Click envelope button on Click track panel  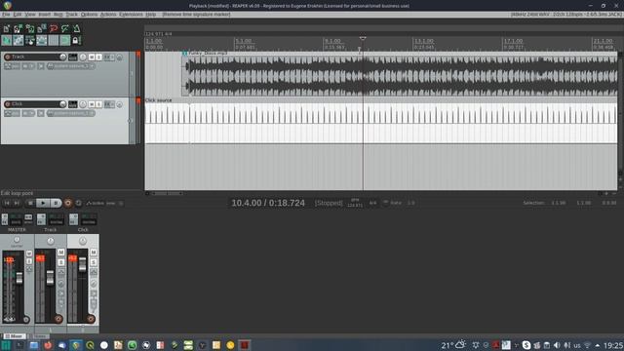[12, 113]
